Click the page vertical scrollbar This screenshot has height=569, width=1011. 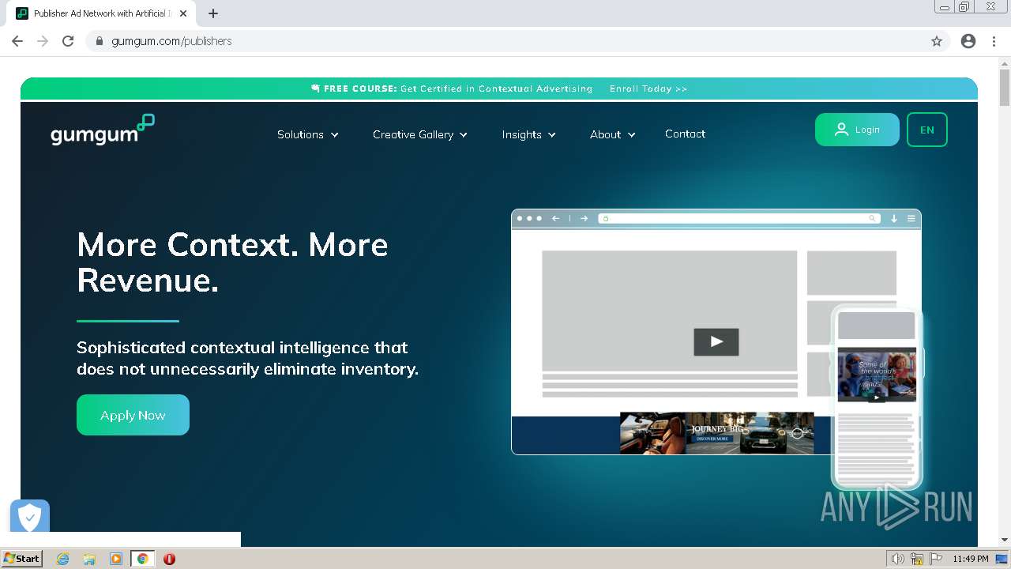(1005, 87)
